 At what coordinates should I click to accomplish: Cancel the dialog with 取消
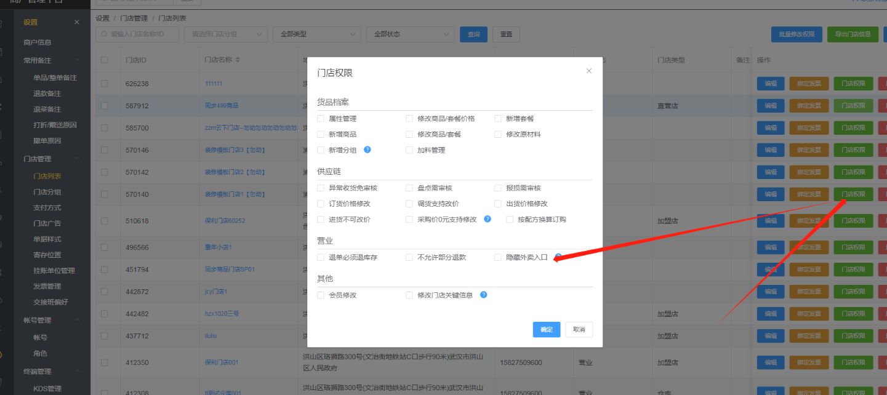[x=579, y=329]
